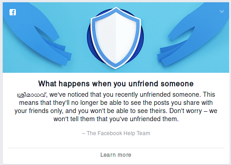This screenshot has height=165, width=231.
Task: Click the divider line above Learn more
Action: click(x=116, y=148)
